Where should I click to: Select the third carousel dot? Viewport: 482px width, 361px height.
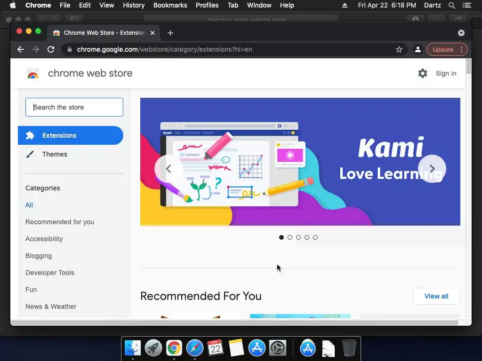coord(298,237)
